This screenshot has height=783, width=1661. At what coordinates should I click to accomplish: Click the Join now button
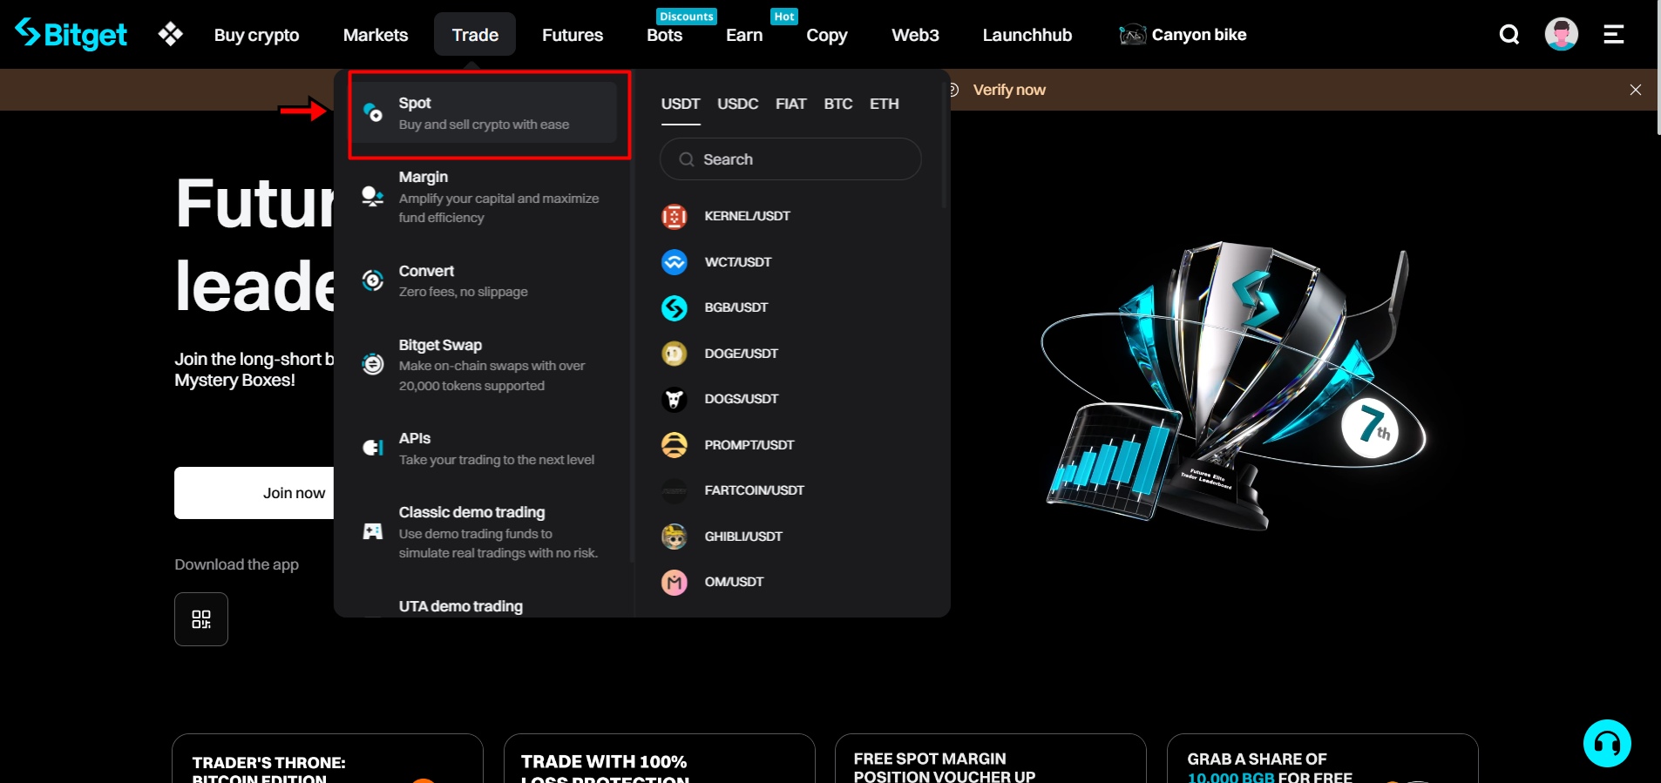click(254, 493)
